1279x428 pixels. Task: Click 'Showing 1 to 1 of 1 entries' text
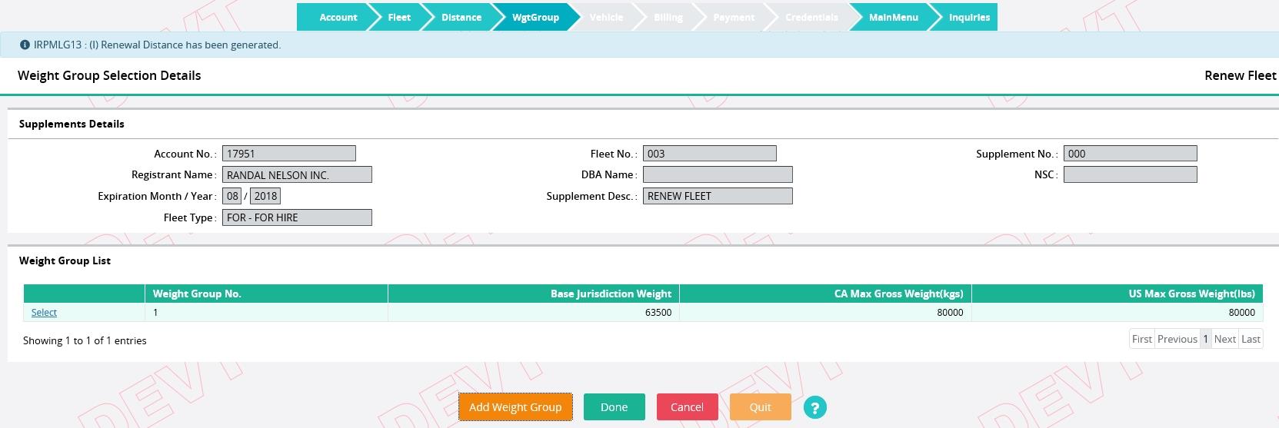coord(85,340)
